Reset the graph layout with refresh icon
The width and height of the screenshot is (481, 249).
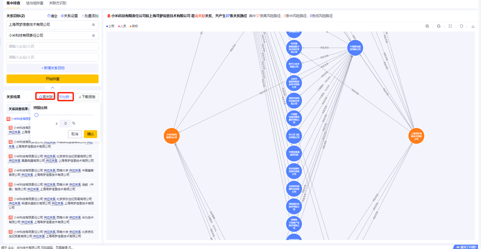(462, 26)
